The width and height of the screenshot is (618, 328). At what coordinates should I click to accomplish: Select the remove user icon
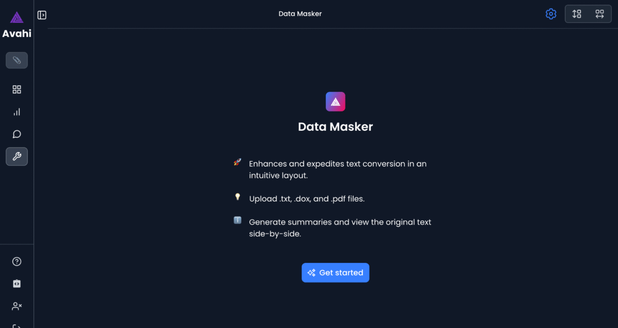(x=16, y=306)
